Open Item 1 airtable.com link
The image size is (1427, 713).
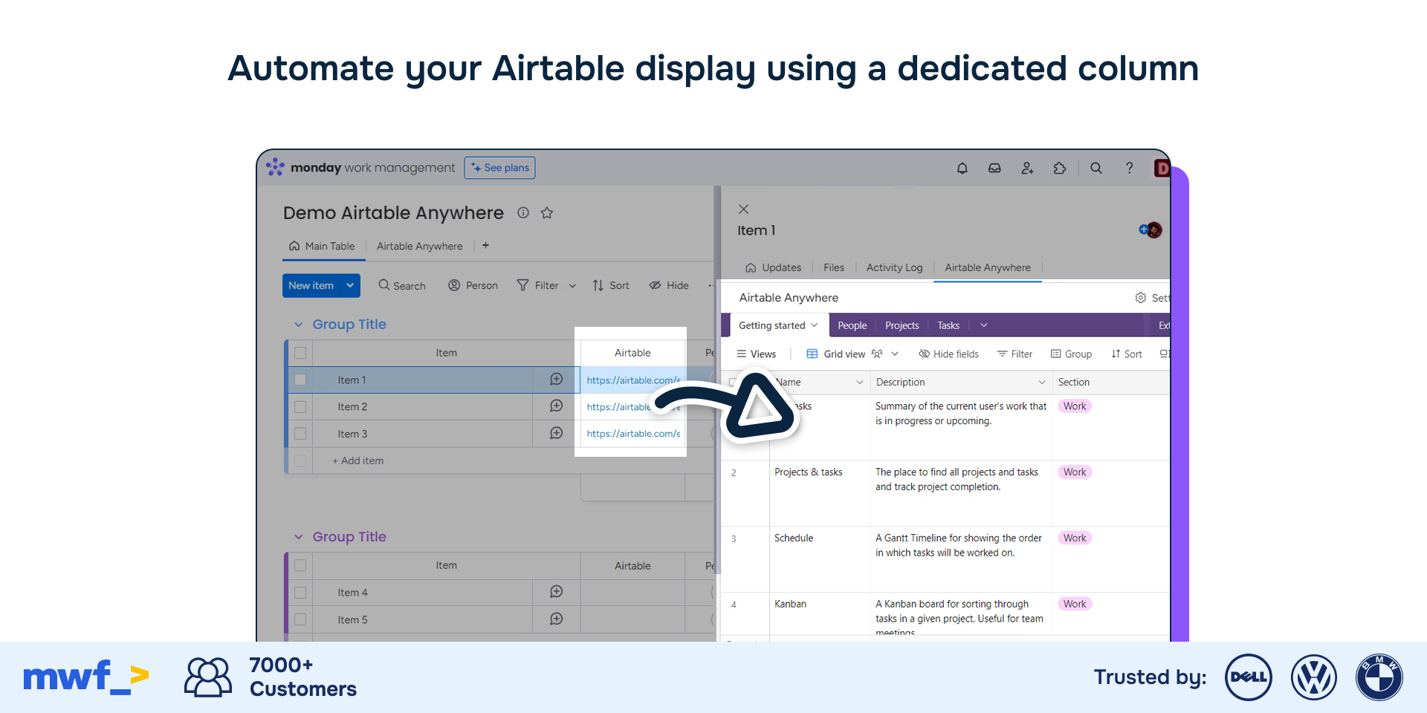tap(632, 380)
